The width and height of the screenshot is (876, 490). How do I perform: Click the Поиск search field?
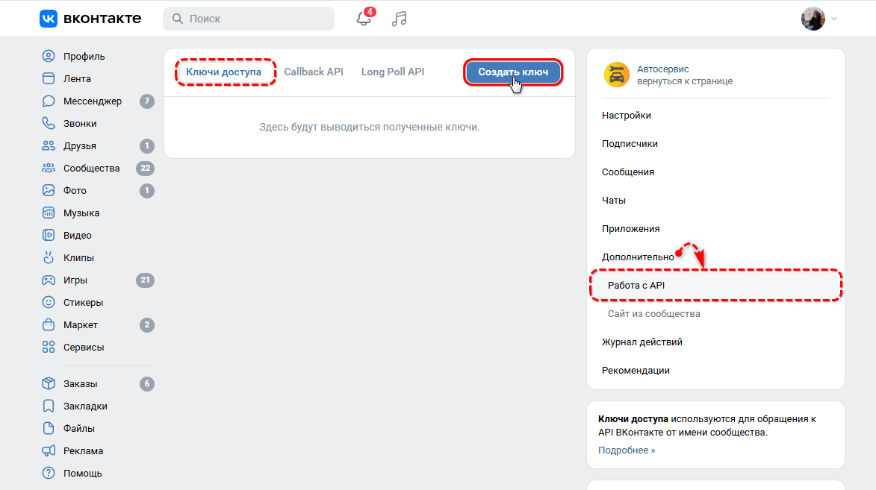point(249,19)
